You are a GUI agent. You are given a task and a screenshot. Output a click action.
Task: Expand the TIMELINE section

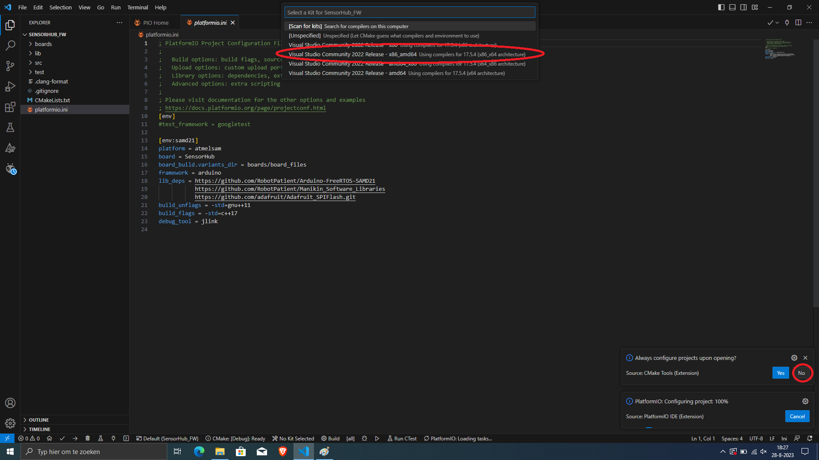(x=39, y=429)
